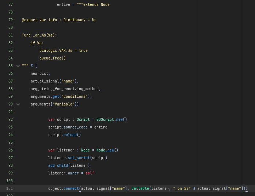Place cursor on 'arguments.get("Conditions"),'
255x196 pixels.
pyautogui.click(x=61, y=96)
